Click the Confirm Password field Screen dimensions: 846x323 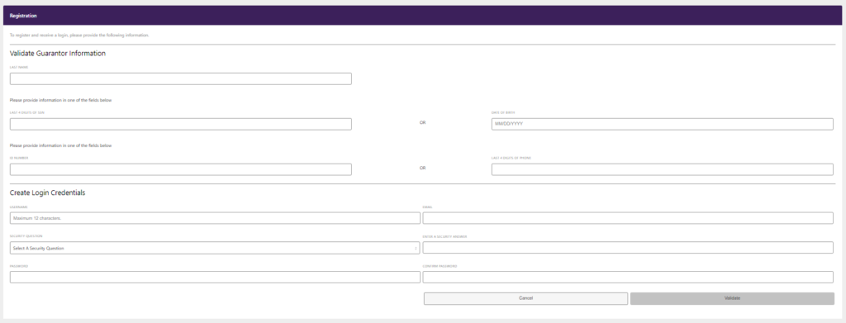coord(628,278)
